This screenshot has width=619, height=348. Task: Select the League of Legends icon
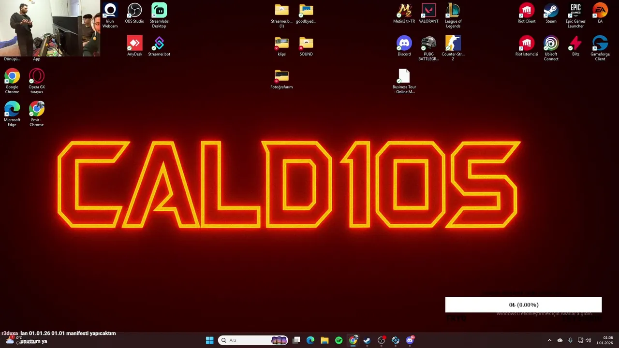pyautogui.click(x=453, y=16)
